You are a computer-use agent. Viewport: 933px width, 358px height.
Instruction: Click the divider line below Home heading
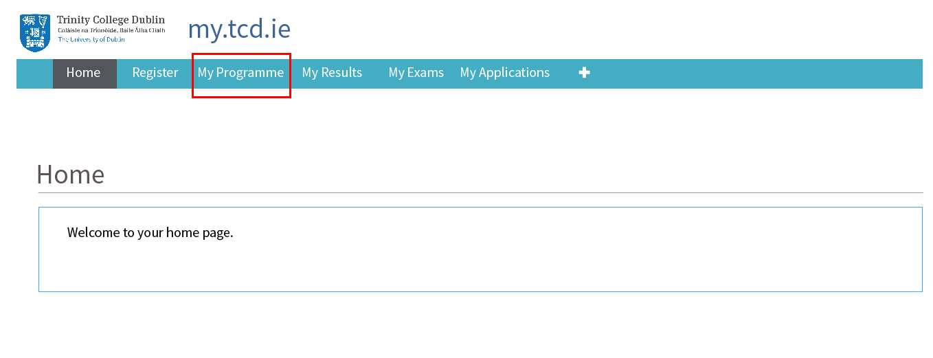[480, 193]
